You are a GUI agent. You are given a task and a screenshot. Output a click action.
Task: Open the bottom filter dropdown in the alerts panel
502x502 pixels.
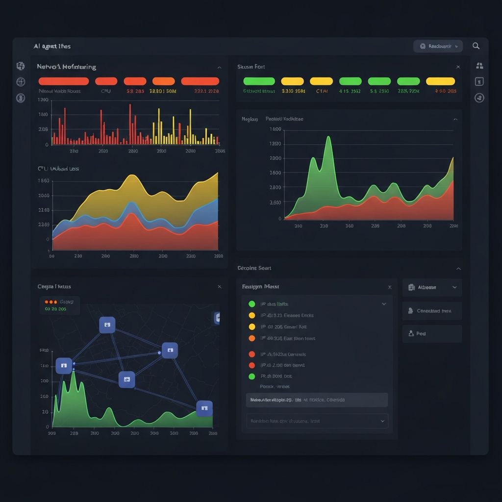[317, 421]
